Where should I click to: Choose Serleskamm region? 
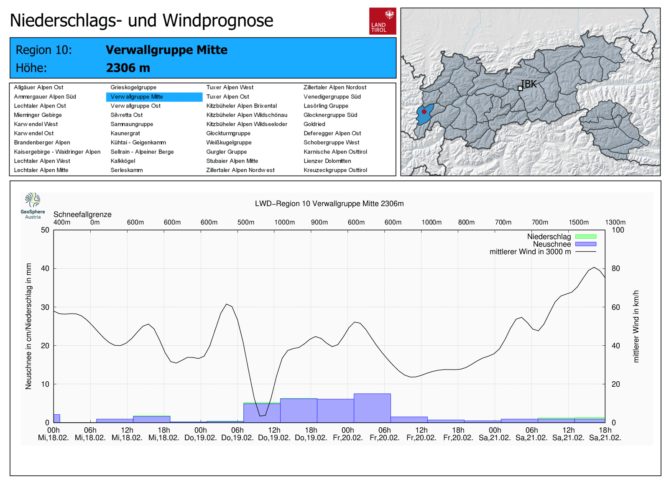point(126,170)
